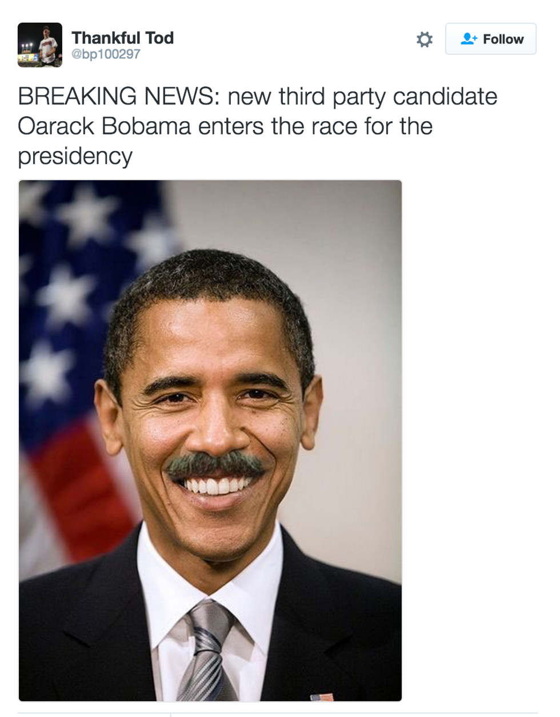
Task: Click the person-plus icon in the Follow button
Action: [x=469, y=39]
